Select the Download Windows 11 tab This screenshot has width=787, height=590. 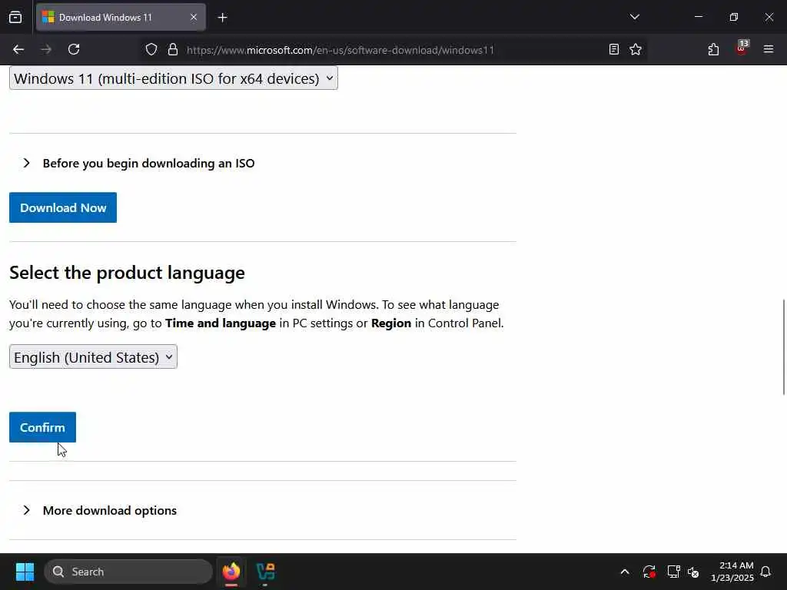[x=121, y=18]
